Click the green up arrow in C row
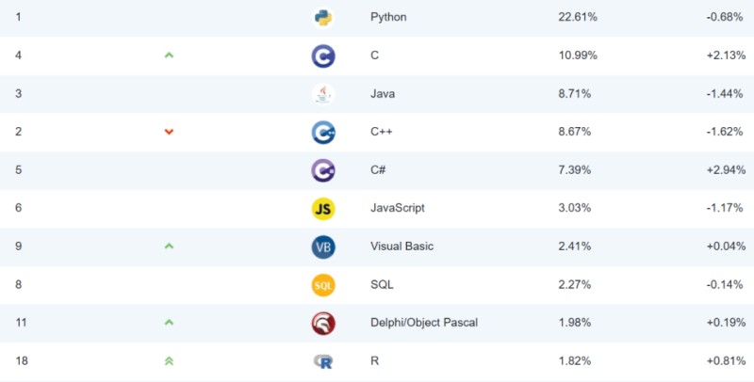Viewport: 754px width, 382px height. [169, 56]
